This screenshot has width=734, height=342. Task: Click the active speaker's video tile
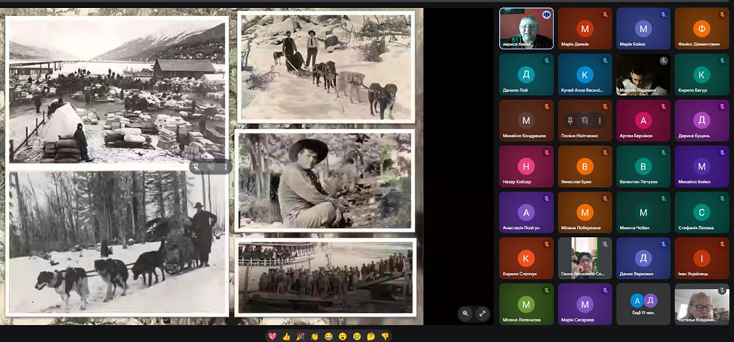point(526,29)
